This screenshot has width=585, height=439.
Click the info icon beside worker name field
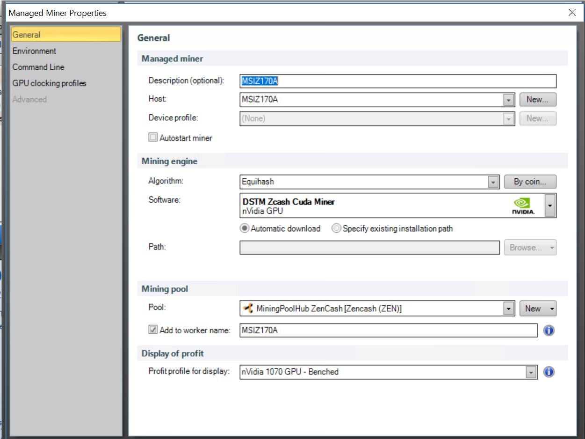549,330
